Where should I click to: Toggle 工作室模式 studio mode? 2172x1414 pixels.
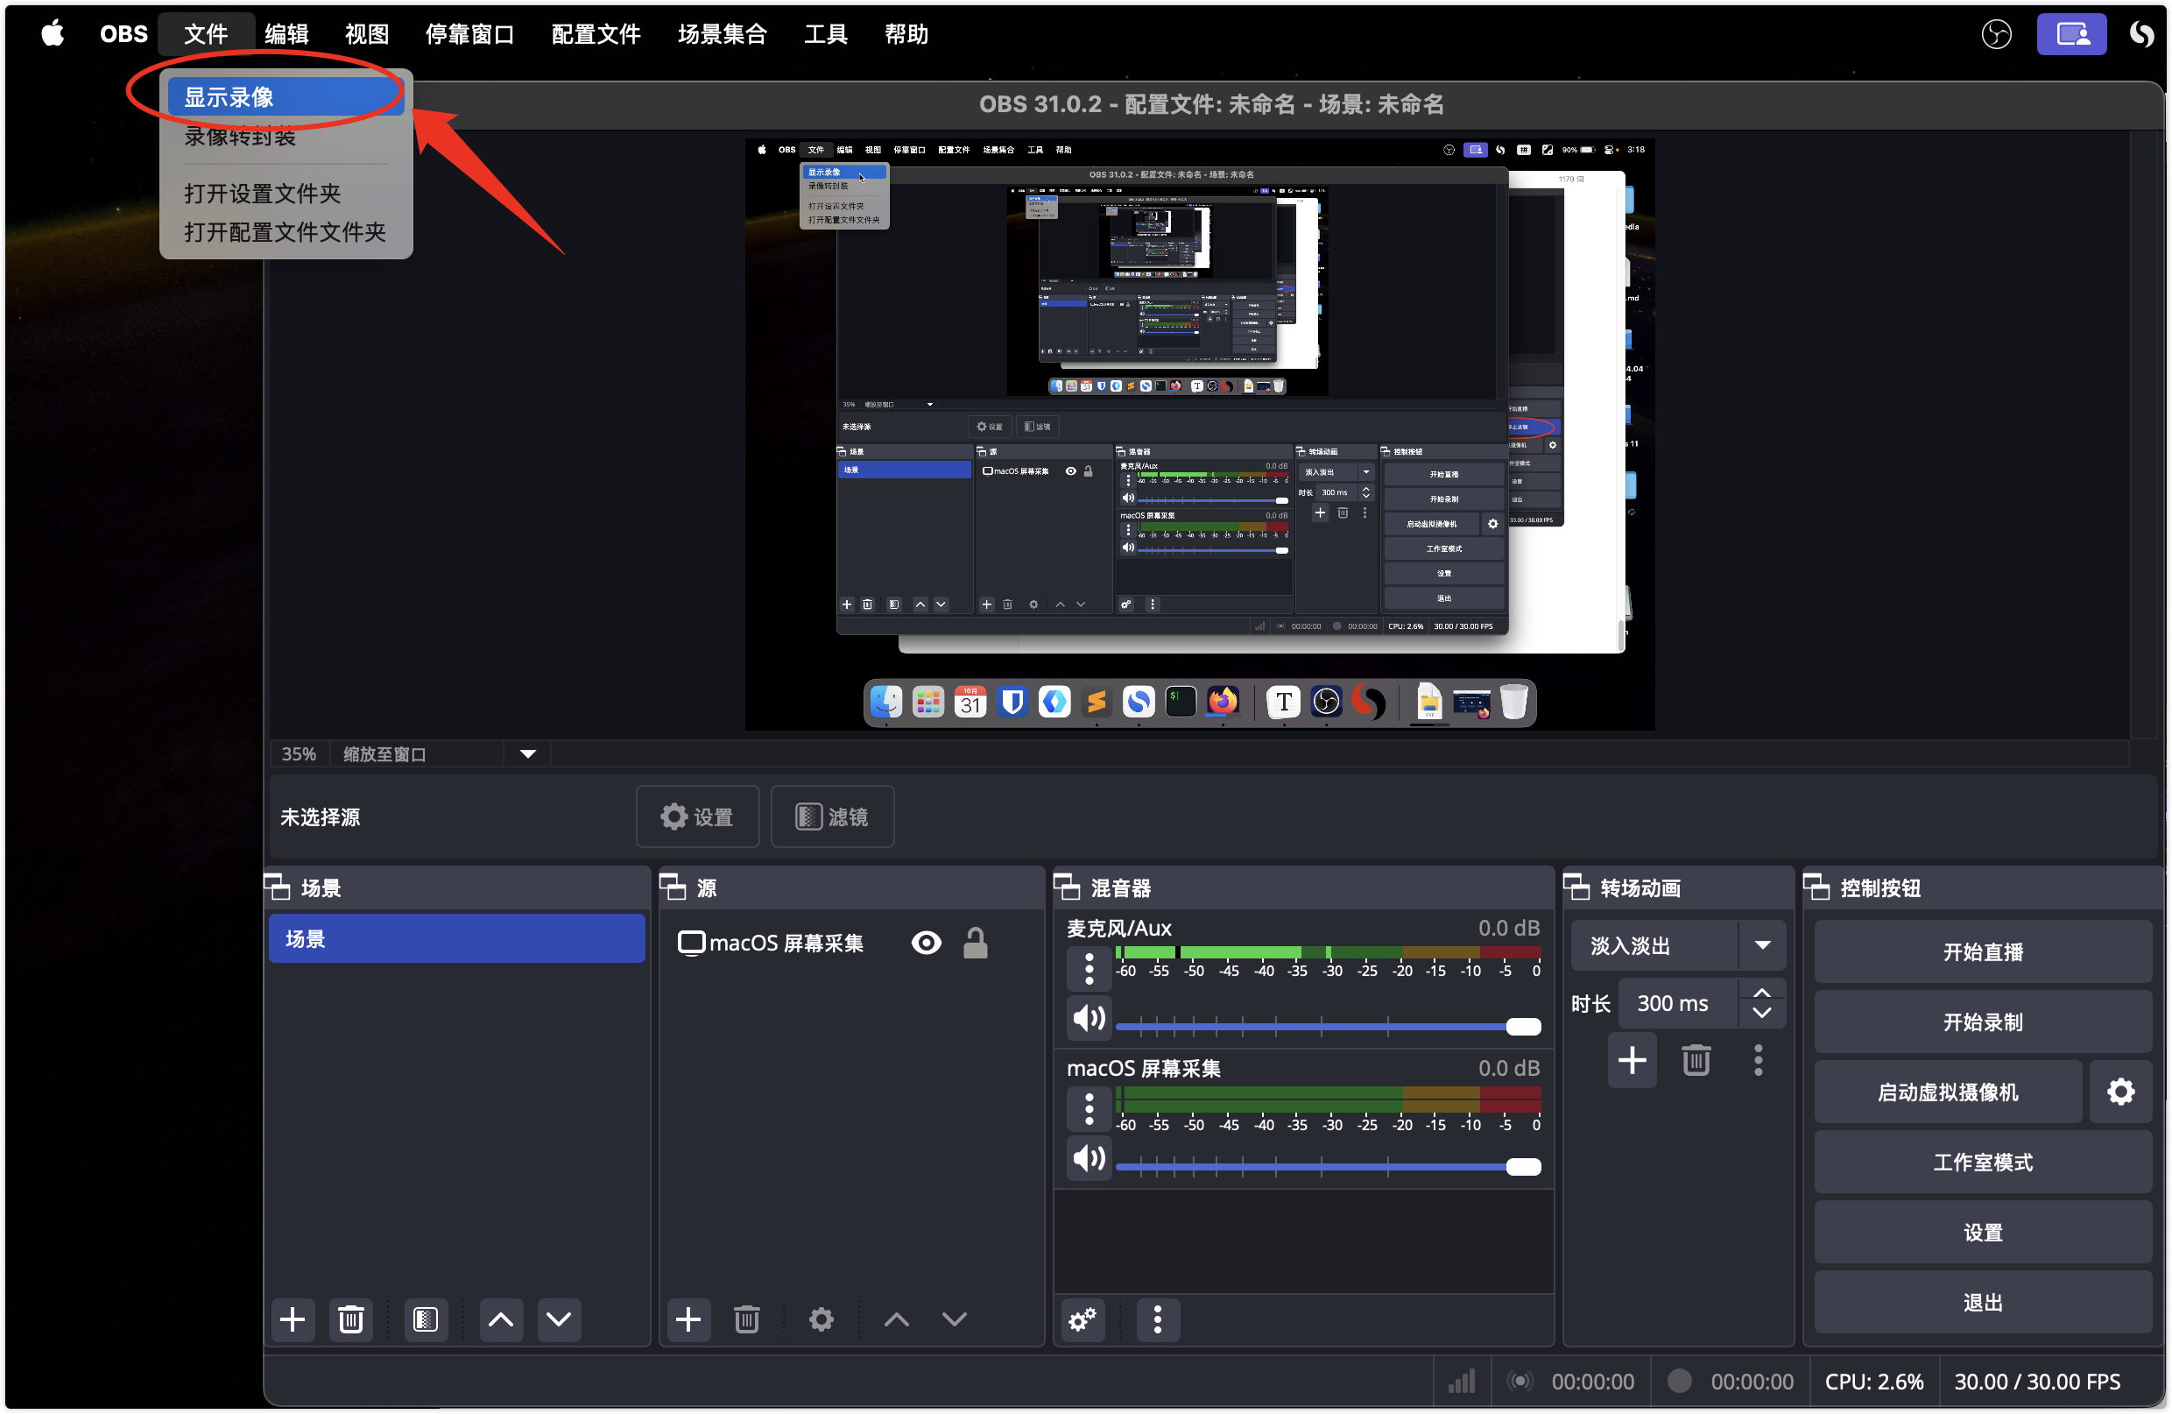1982,1162
